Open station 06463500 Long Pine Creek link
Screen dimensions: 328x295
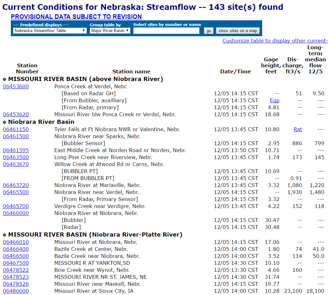[16, 157]
